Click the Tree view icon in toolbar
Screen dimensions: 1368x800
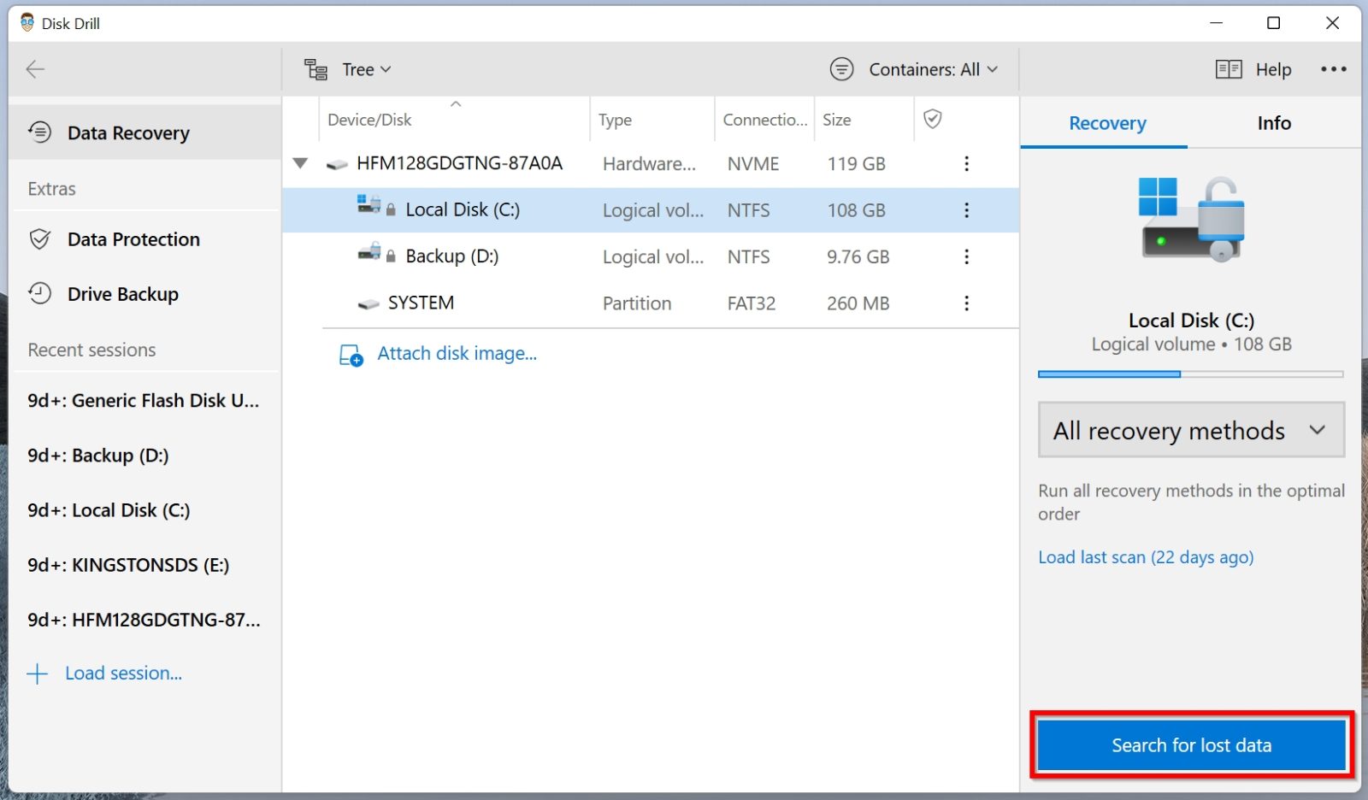315,69
